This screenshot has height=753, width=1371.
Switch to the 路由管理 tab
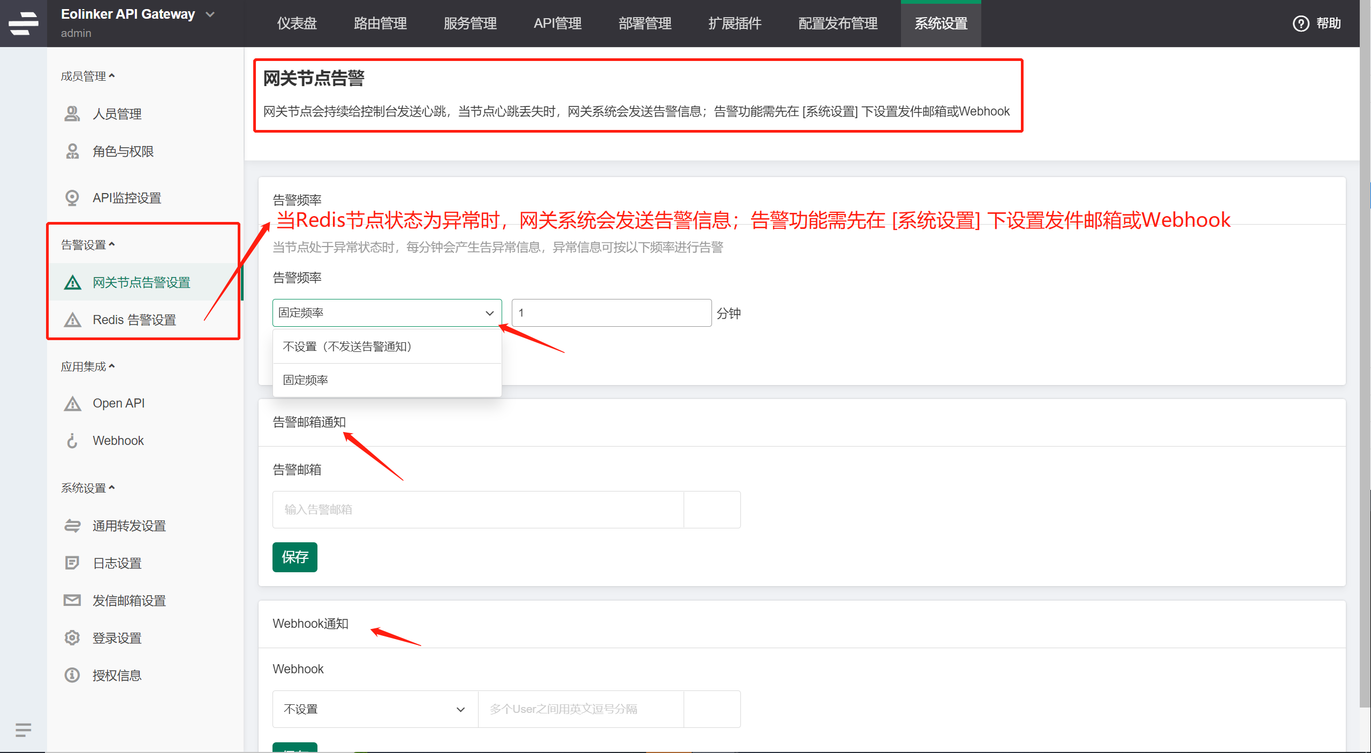tap(380, 24)
